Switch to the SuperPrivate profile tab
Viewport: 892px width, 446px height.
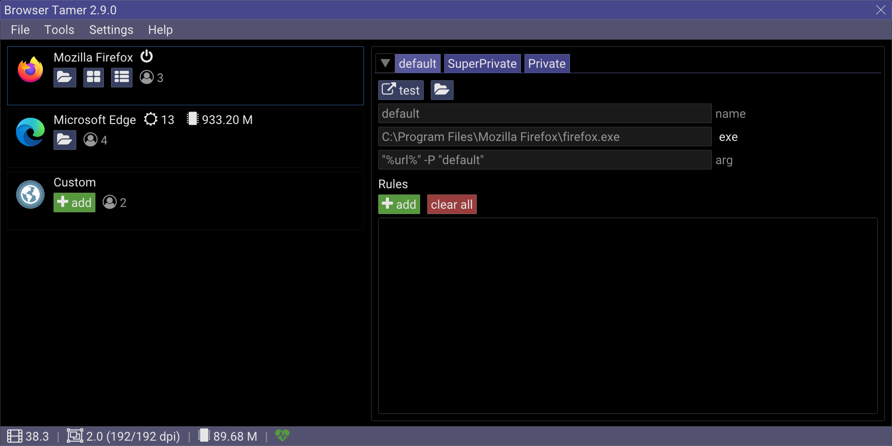482,63
